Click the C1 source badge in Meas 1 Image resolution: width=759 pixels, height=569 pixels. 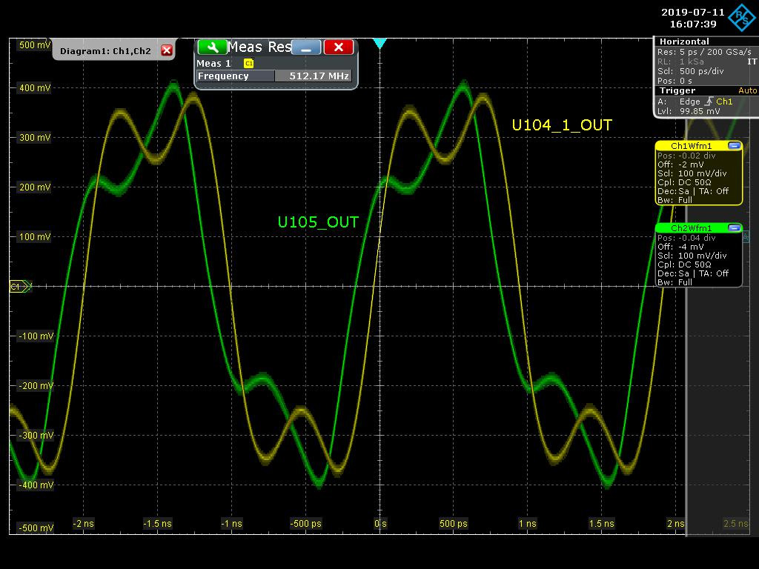249,64
